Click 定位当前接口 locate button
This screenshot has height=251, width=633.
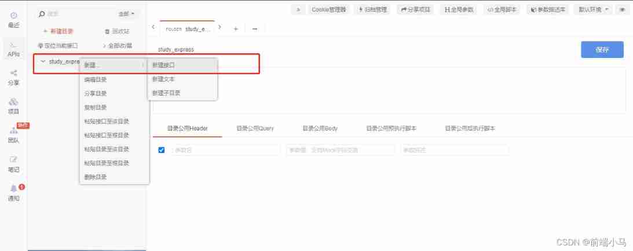(58, 46)
